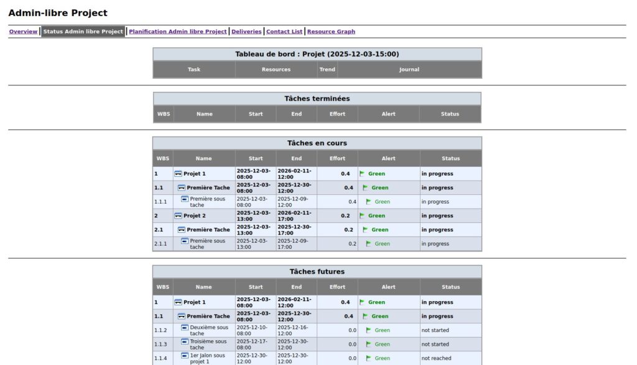The height and width of the screenshot is (365, 637).
Task: Click the Troisième sous tache task icon
Action: (185, 341)
